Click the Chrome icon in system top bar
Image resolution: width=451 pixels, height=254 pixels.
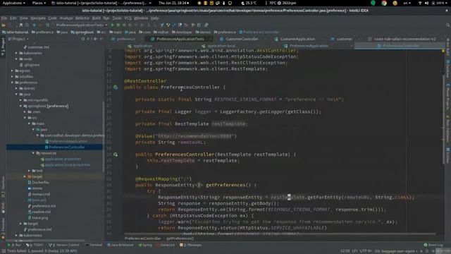pyautogui.click(x=384, y=3)
